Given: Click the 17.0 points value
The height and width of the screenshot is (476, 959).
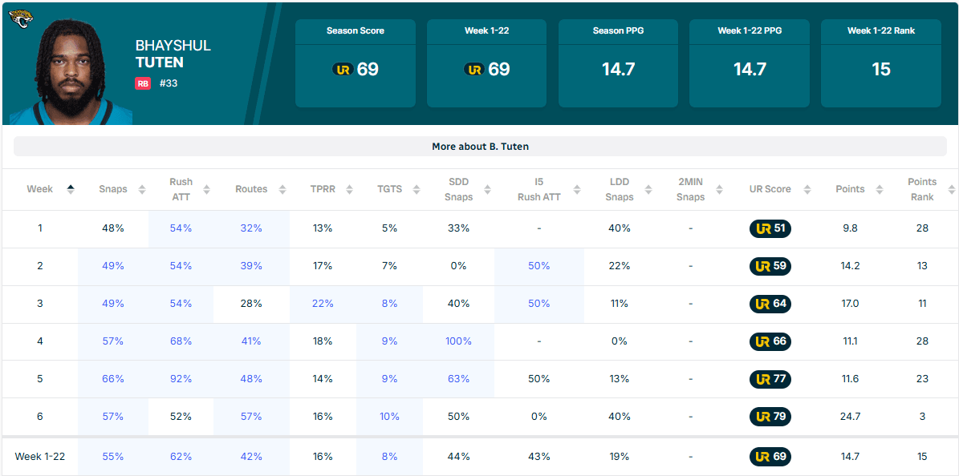Looking at the screenshot, I should tap(850, 304).
